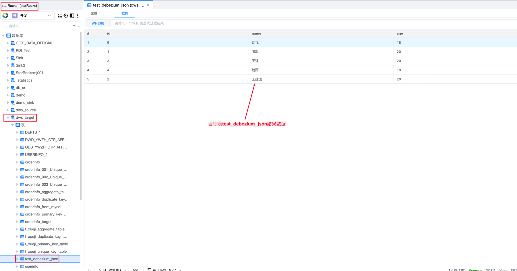Screen dimensions: 517x271
Task: Select the 数据 tab
Action: [125, 13]
